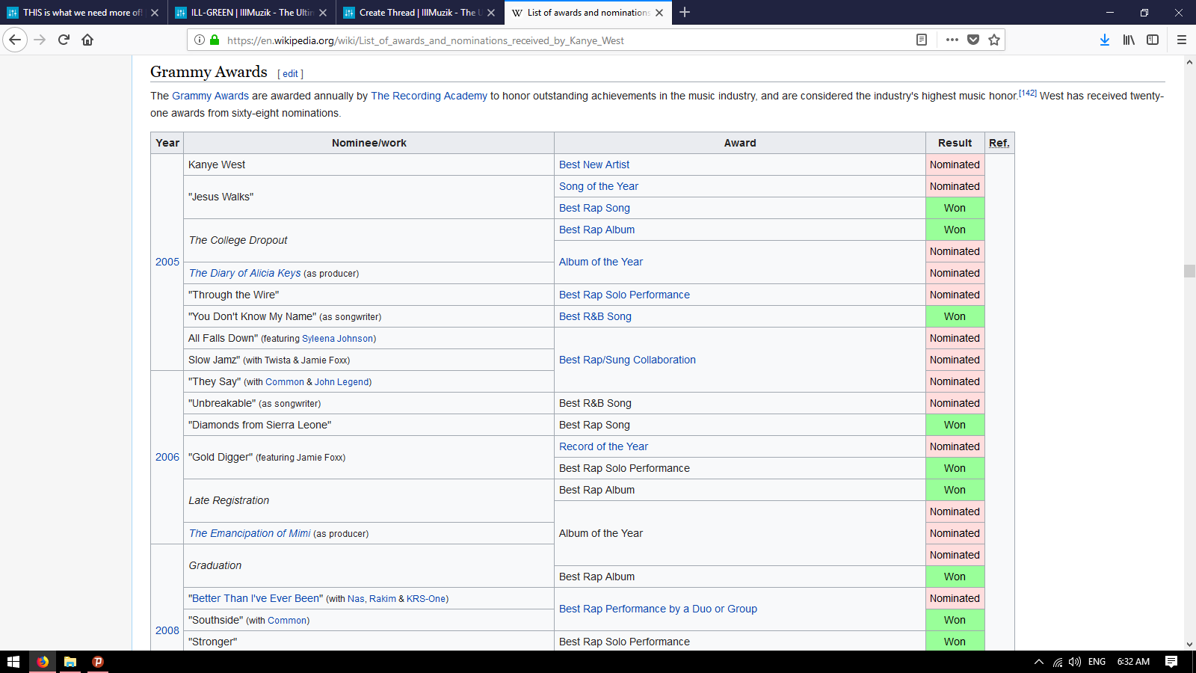Edit the Grammy Awards section
The height and width of the screenshot is (673, 1196).
click(x=291, y=74)
